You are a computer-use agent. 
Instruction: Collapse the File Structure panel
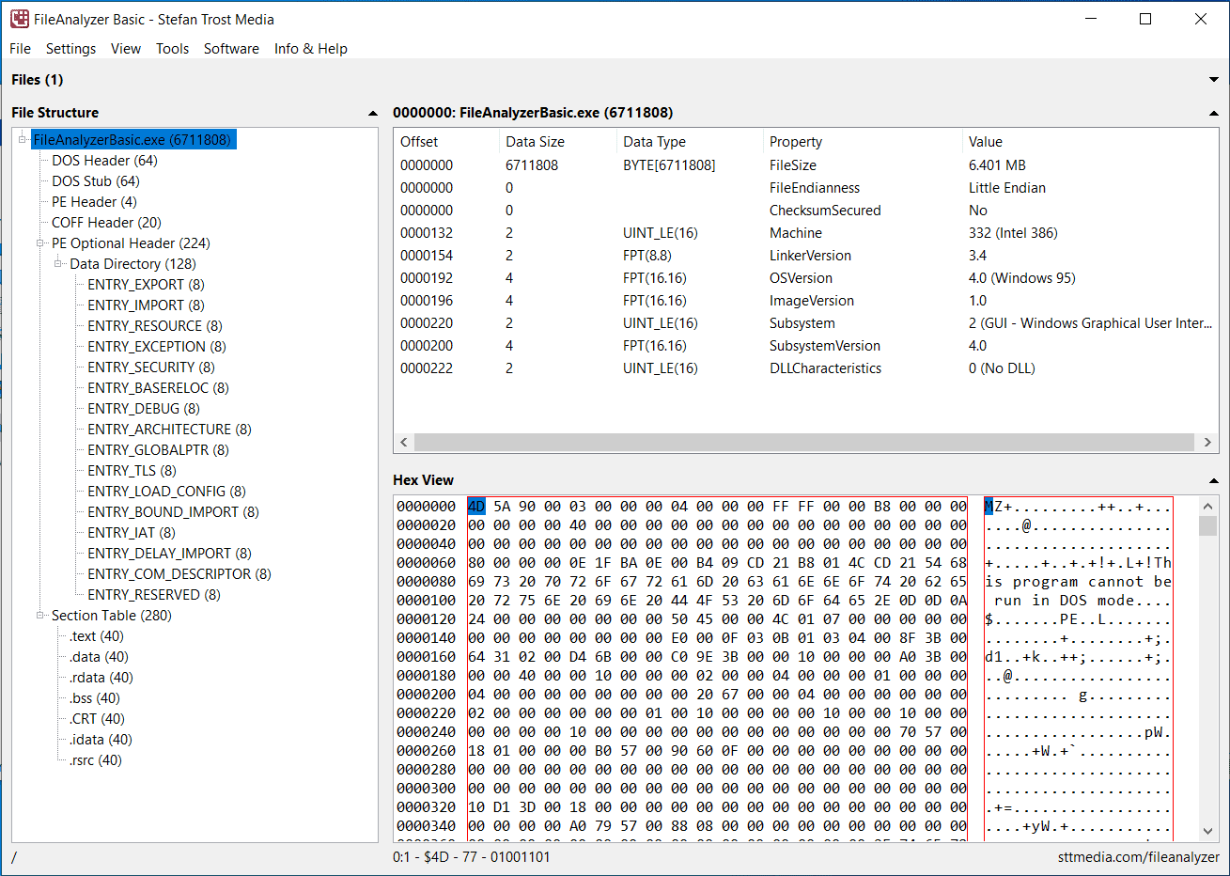372,113
